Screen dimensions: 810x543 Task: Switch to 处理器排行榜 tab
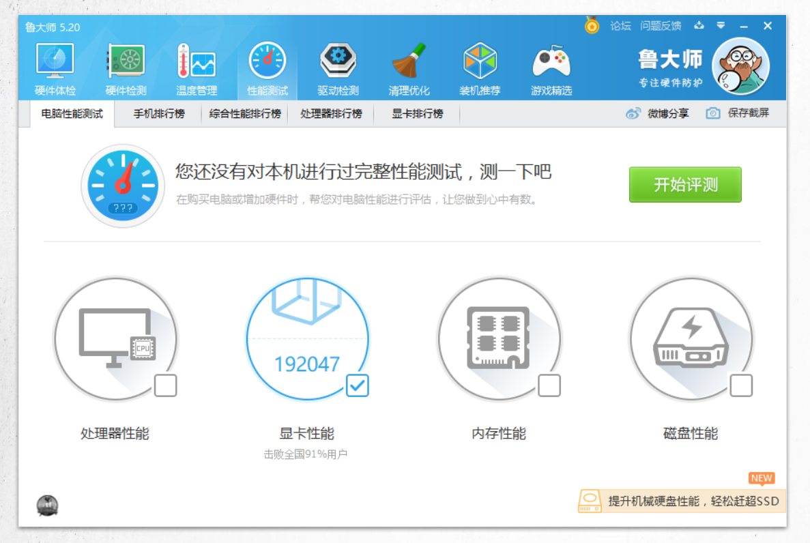pyautogui.click(x=331, y=114)
